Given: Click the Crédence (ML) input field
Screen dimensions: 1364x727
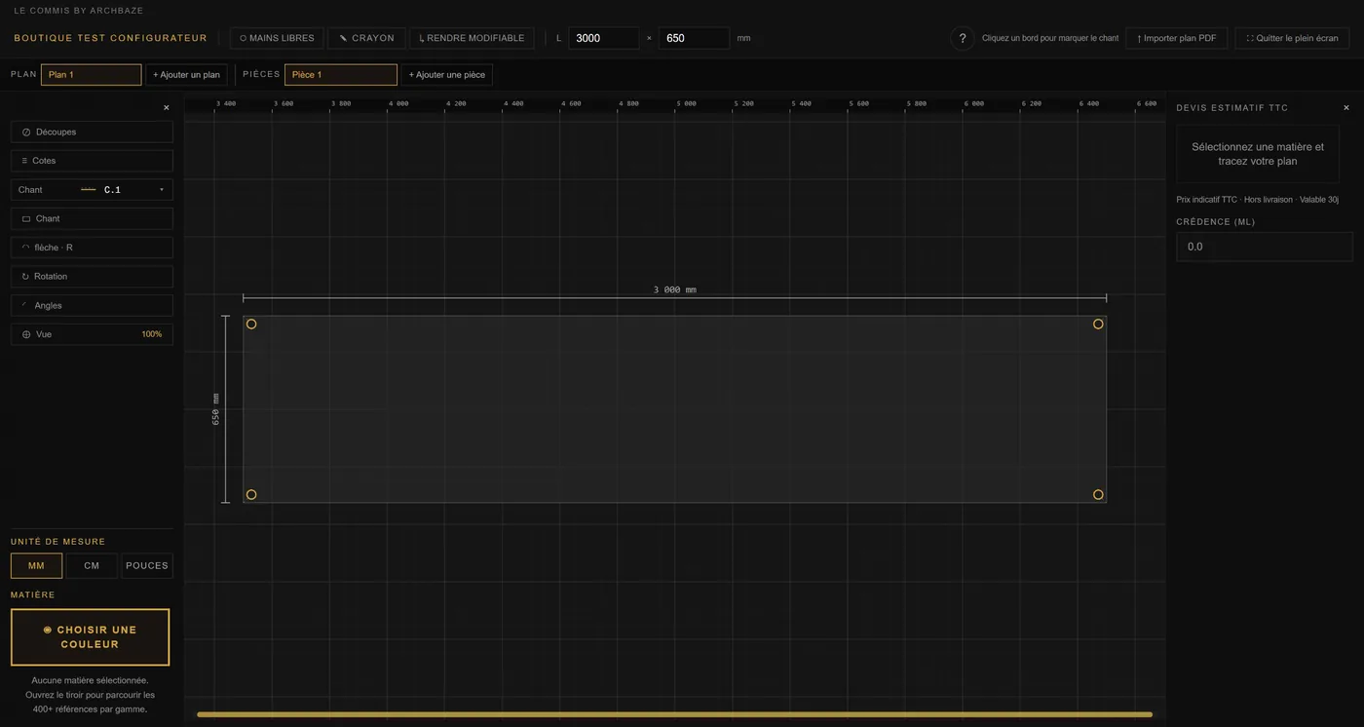Looking at the screenshot, I should tap(1265, 247).
